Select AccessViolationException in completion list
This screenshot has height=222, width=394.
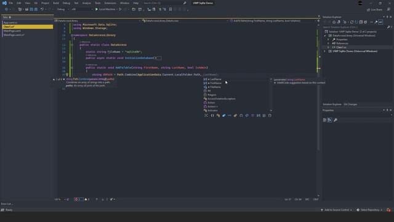236,99
